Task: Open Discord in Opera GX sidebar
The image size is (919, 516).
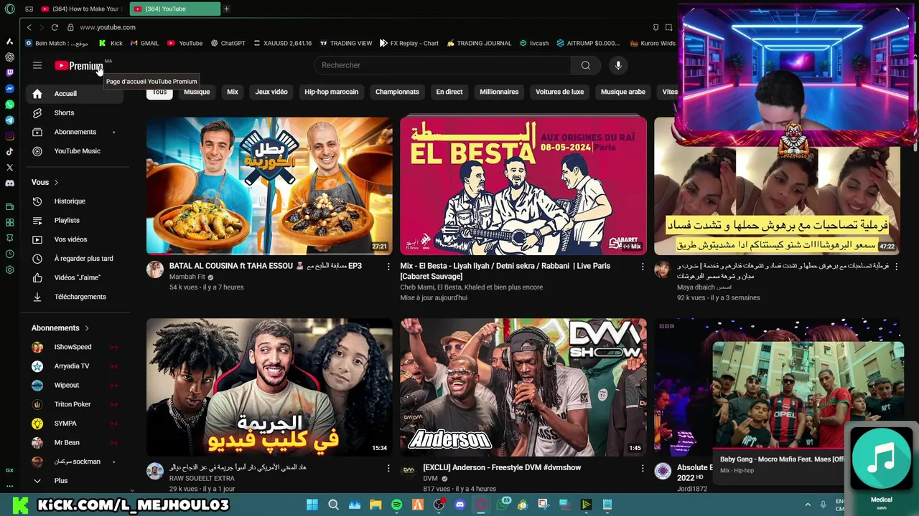Action: tap(9, 183)
